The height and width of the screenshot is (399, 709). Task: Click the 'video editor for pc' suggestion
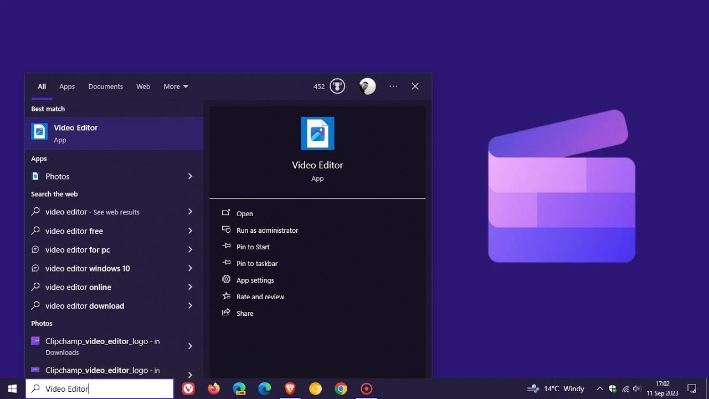point(78,249)
